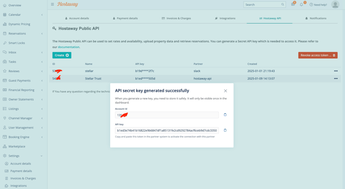Click the Financial Reporting icon
The image size is (345, 189).
[5, 90]
